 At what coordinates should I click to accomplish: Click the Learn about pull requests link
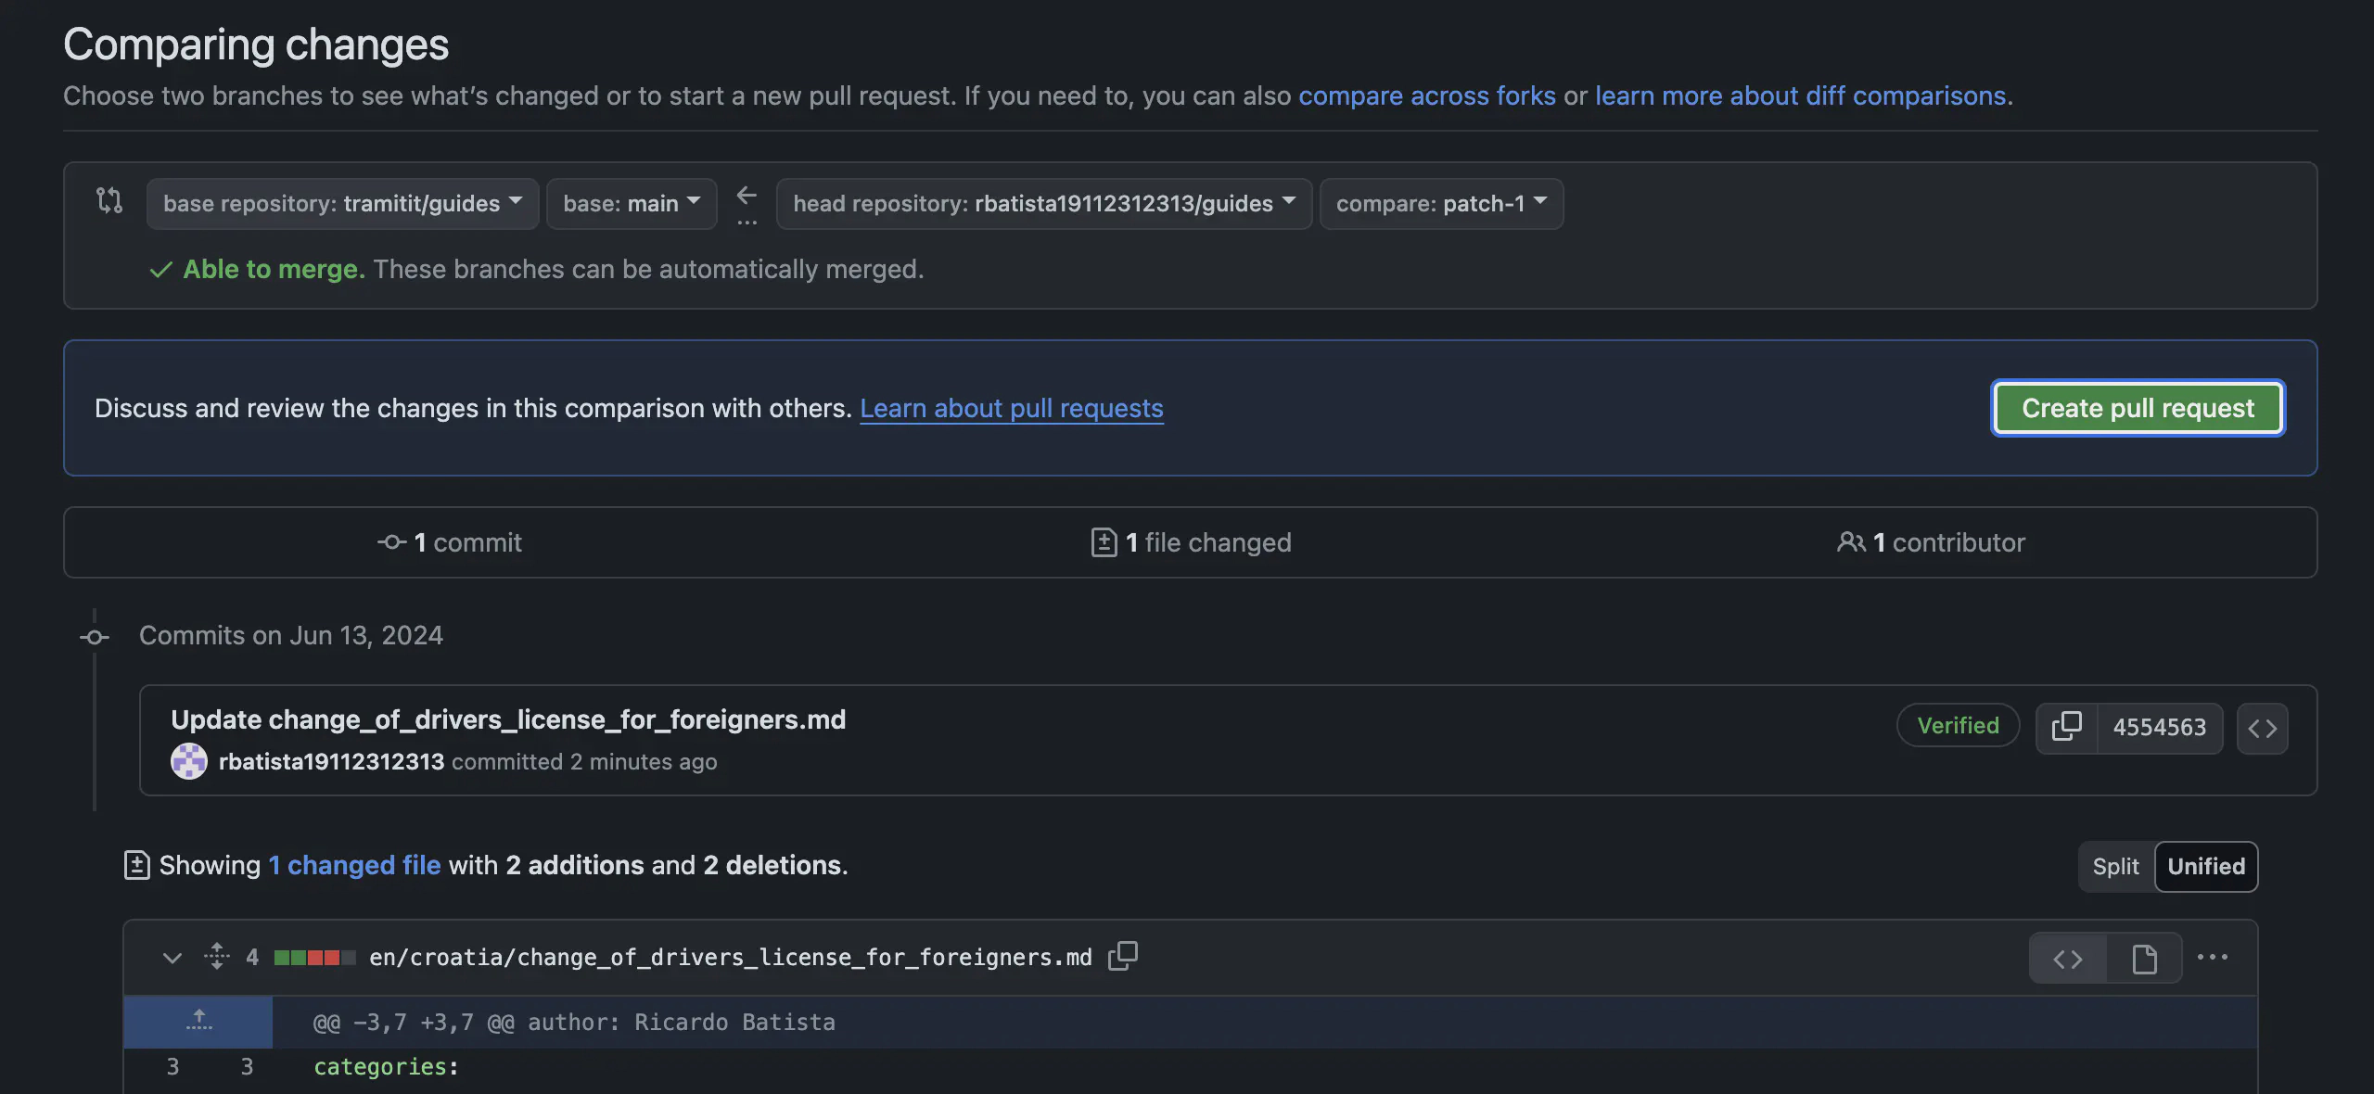[x=1013, y=407]
